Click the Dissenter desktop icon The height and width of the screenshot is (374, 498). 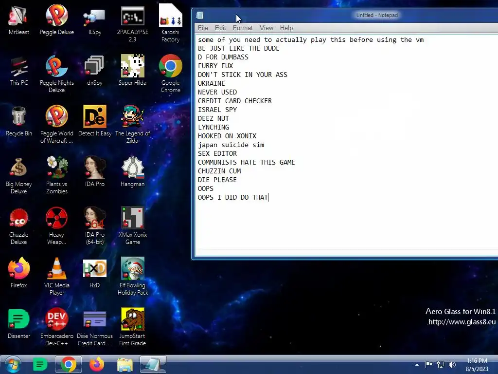tap(18, 324)
